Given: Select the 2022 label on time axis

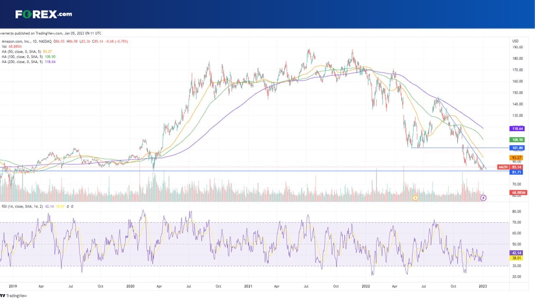Looking at the screenshot, I should 366,287.
